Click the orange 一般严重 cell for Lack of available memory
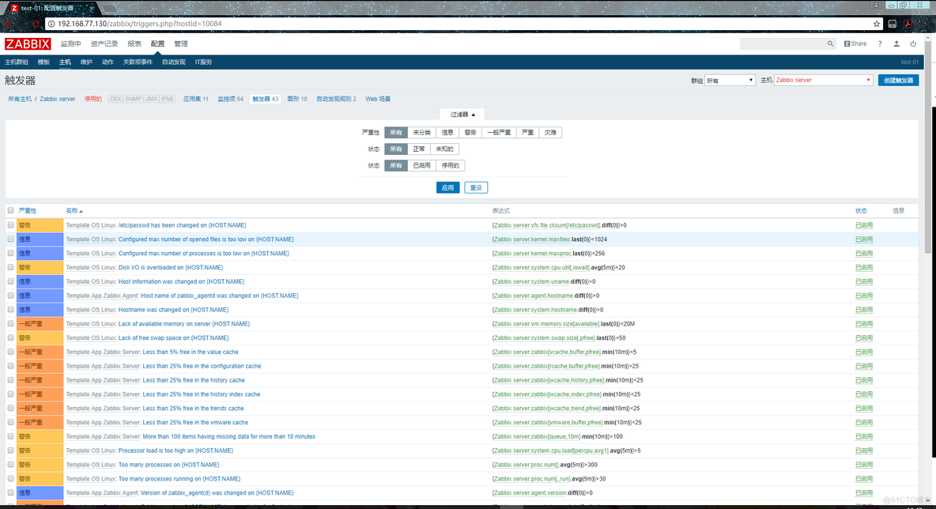Viewport: 936px width, 509px height. point(40,324)
